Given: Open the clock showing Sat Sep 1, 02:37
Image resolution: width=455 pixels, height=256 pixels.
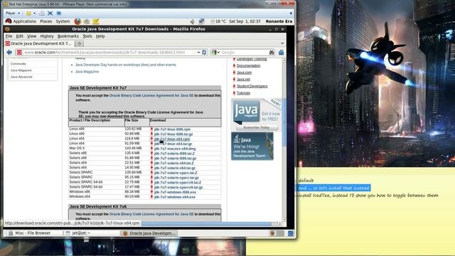Looking at the screenshot, I should tap(245, 21).
